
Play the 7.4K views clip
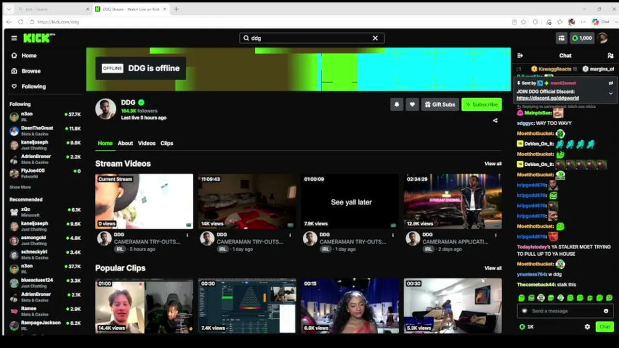tap(247, 305)
